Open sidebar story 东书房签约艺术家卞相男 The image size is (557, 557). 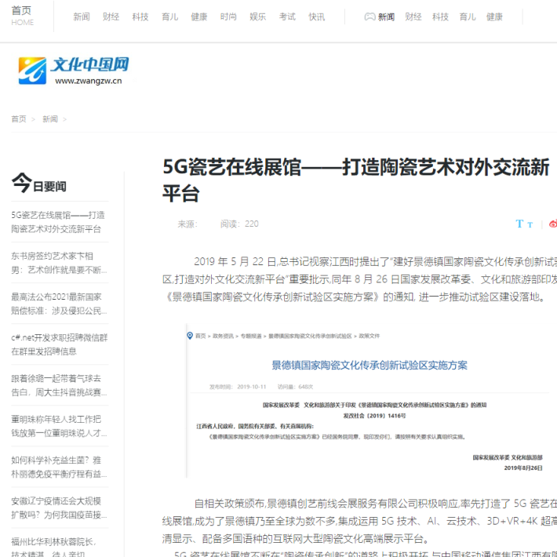click(x=60, y=263)
